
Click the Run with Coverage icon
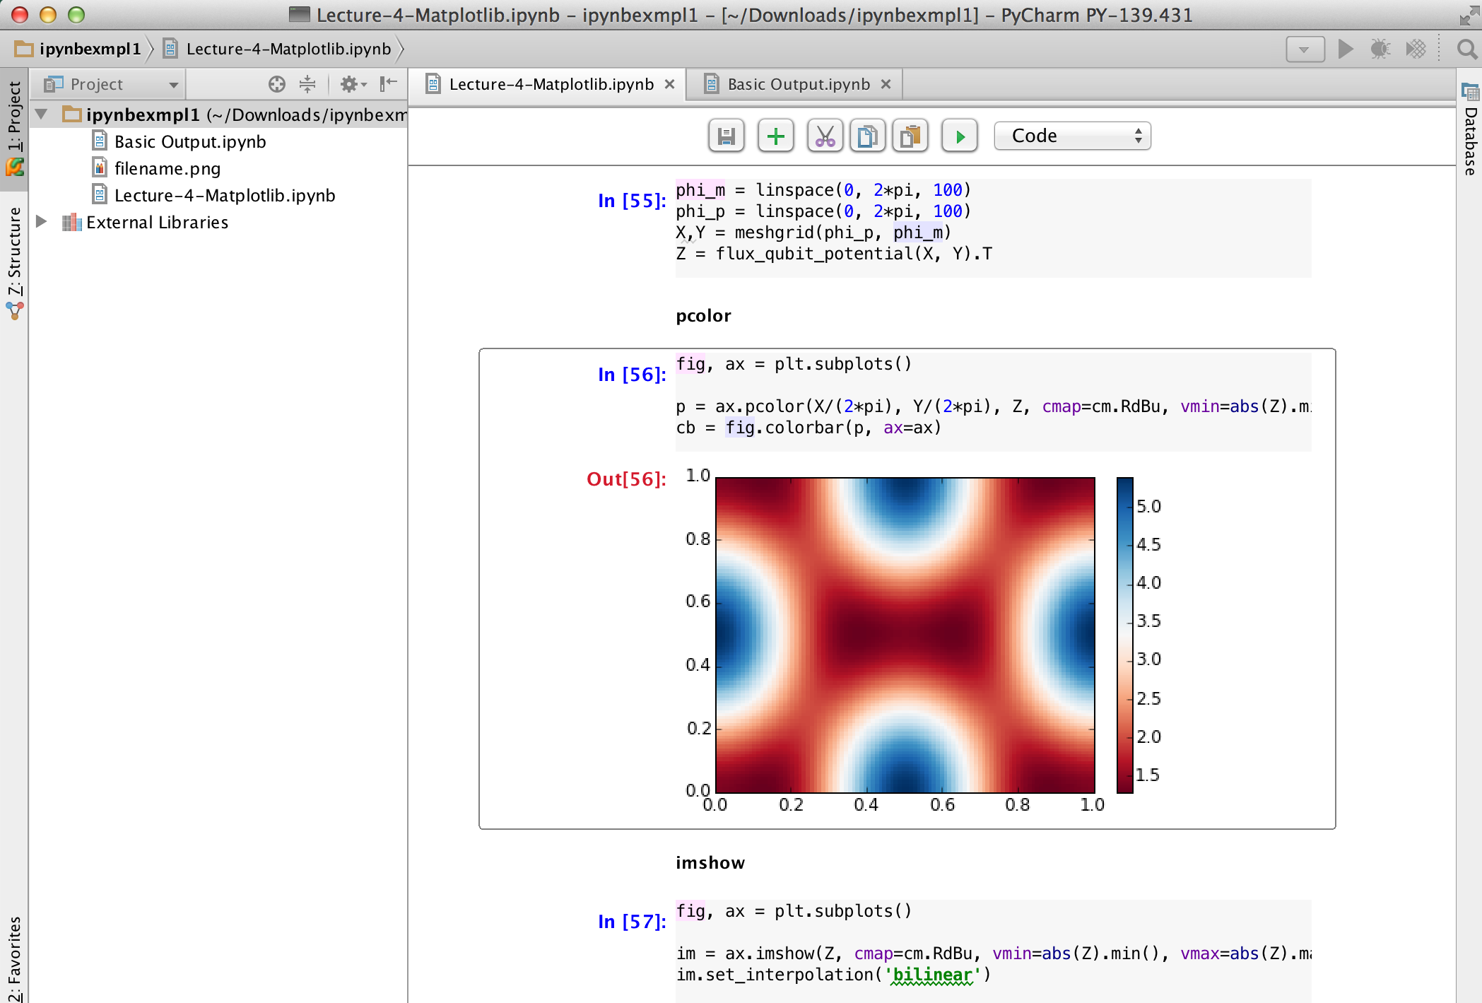coord(1416,49)
